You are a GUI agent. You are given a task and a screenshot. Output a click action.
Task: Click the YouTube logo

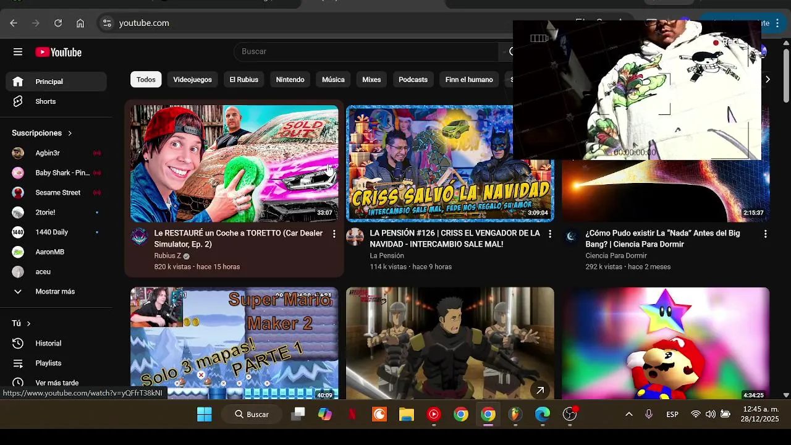click(x=59, y=53)
